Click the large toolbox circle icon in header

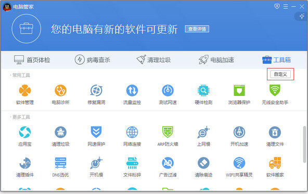pos(27,29)
